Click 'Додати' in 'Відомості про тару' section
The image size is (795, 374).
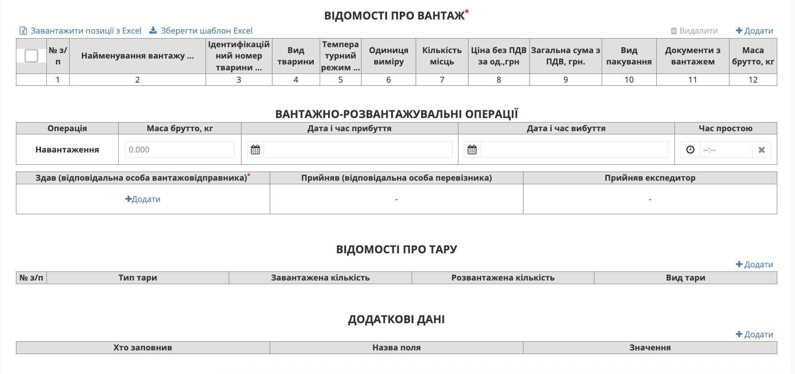755,265
